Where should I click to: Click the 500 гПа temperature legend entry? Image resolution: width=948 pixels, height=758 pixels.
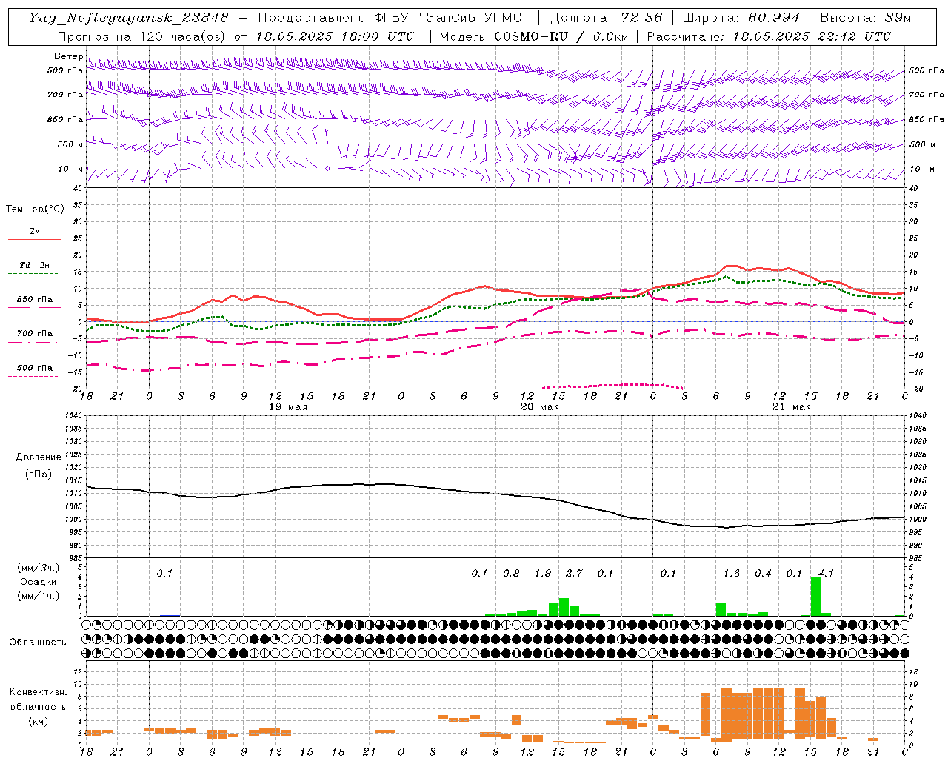[x=35, y=368]
